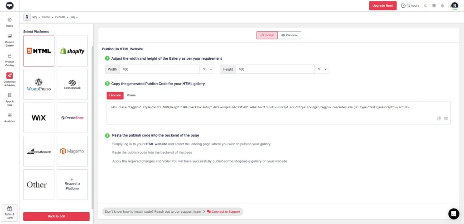Select the Litecode tab
The width and height of the screenshot is (464, 224).
(115, 95)
